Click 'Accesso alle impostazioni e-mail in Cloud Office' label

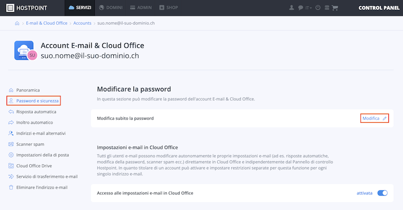click(x=145, y=193)
